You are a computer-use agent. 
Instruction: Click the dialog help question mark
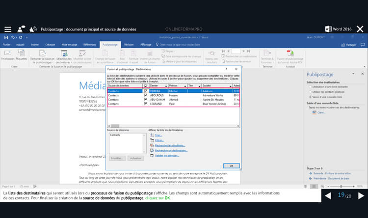226,69
